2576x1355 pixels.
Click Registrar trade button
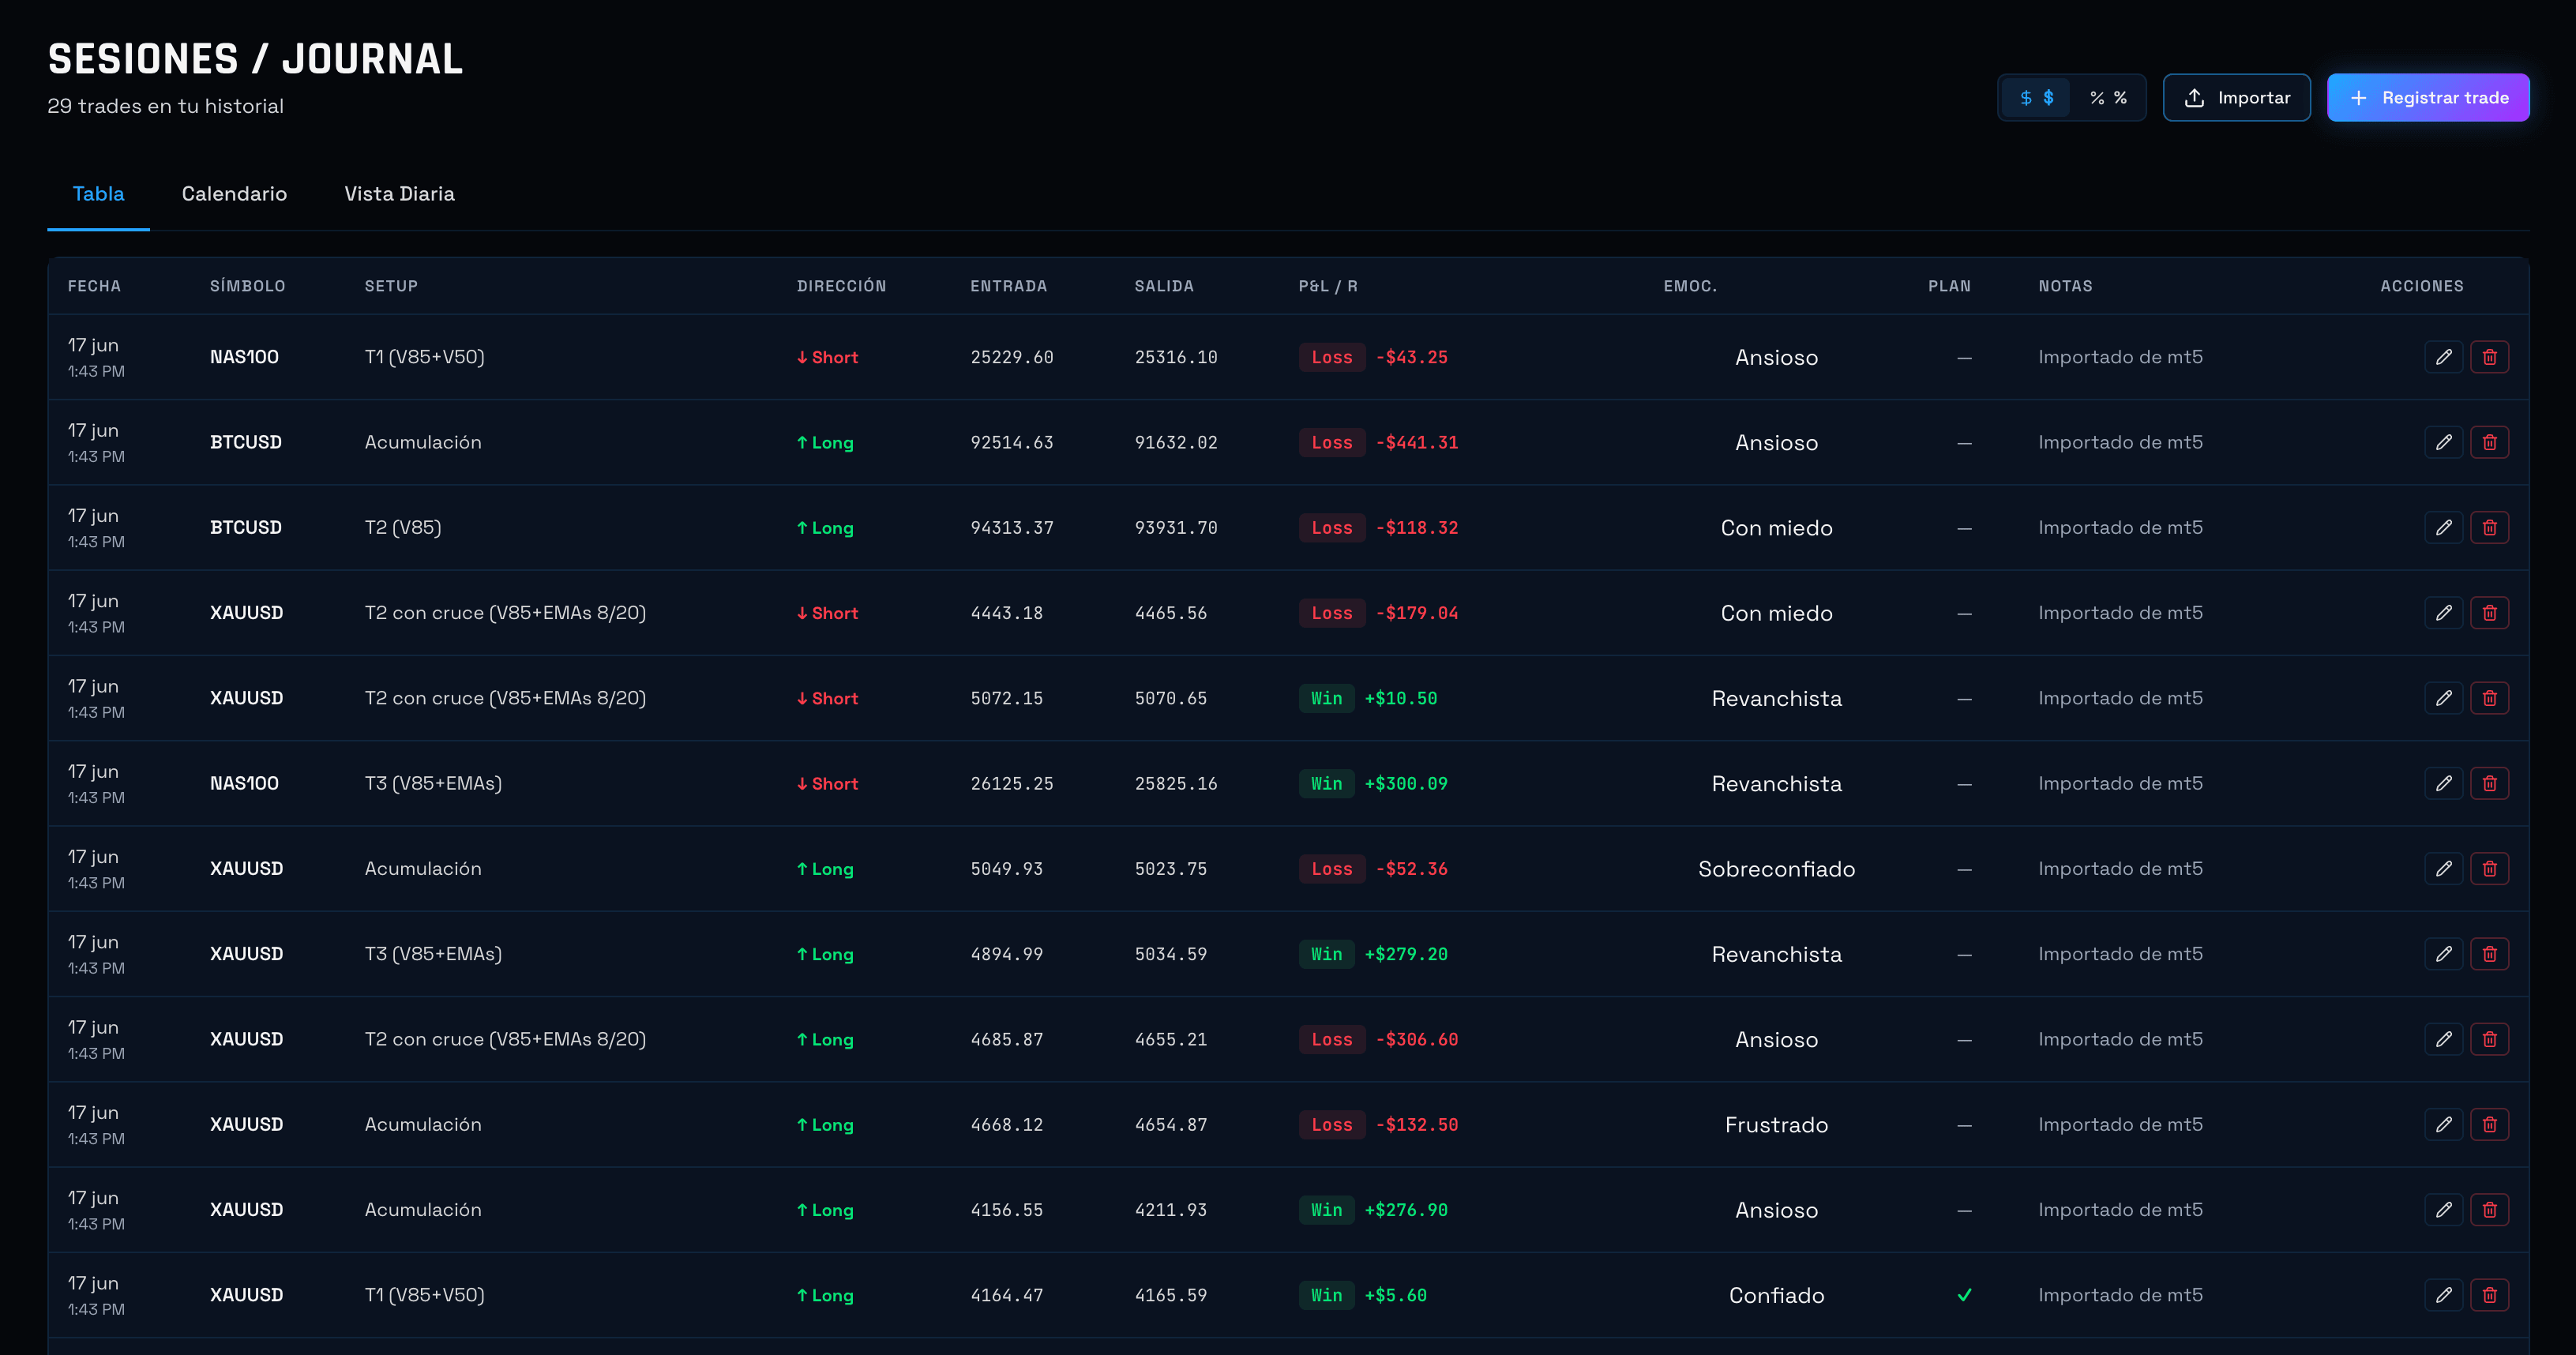coord(2427,98)
